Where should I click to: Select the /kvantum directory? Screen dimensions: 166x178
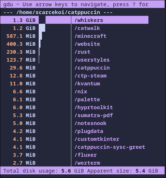pos(87,84)
